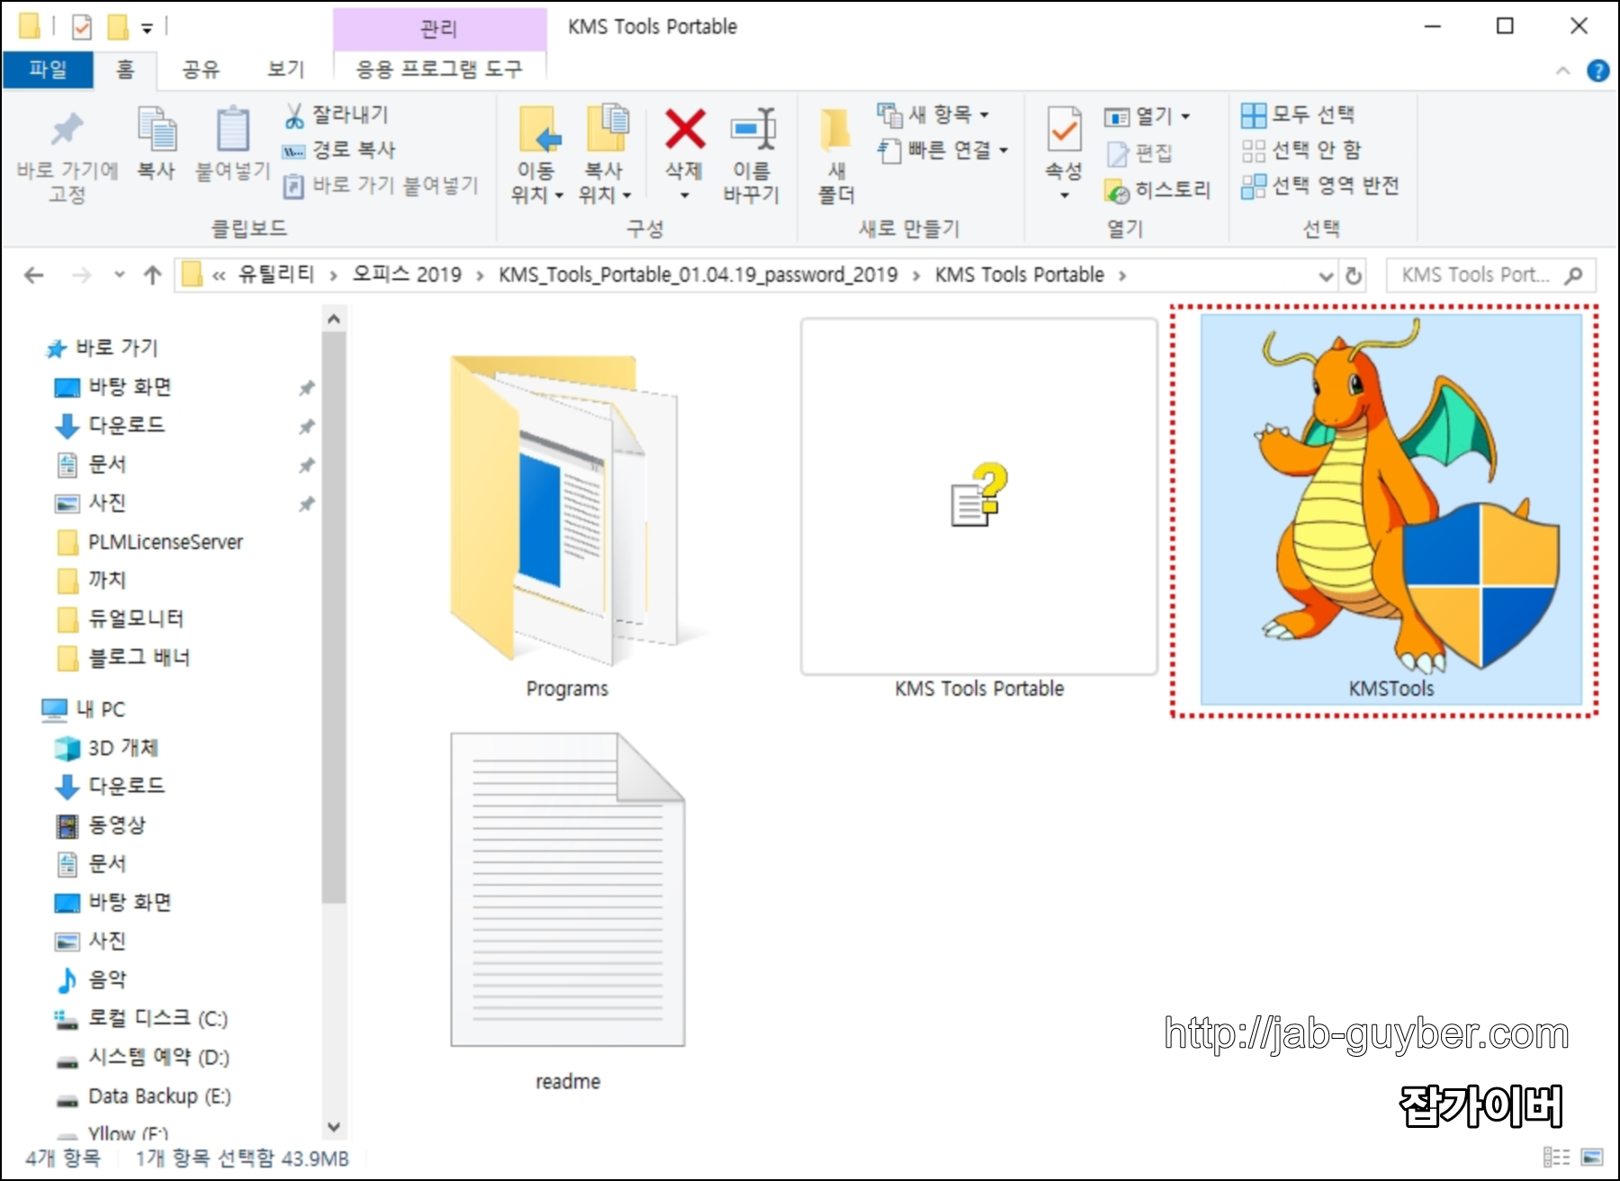
Task: Click the Manage (관리) contextual tab
Action: [439, 29]
